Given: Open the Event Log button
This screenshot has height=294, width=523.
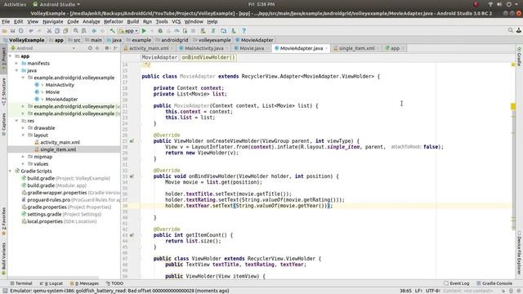Looking at the screenshot, I should coord(456,283).
